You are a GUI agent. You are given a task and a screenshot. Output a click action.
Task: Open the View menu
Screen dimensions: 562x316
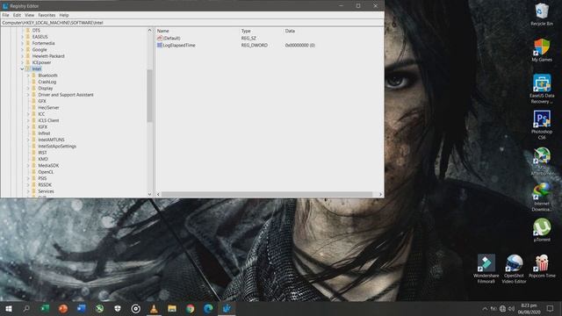click(x=29, y=15)
